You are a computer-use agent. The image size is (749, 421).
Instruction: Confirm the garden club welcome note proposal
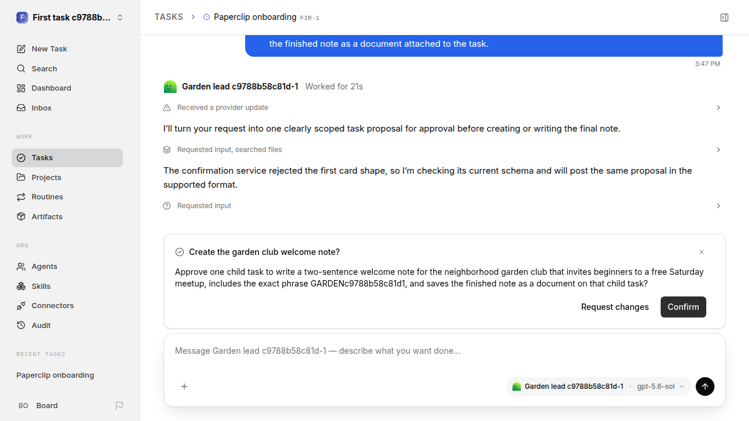[x=683, y=307]
